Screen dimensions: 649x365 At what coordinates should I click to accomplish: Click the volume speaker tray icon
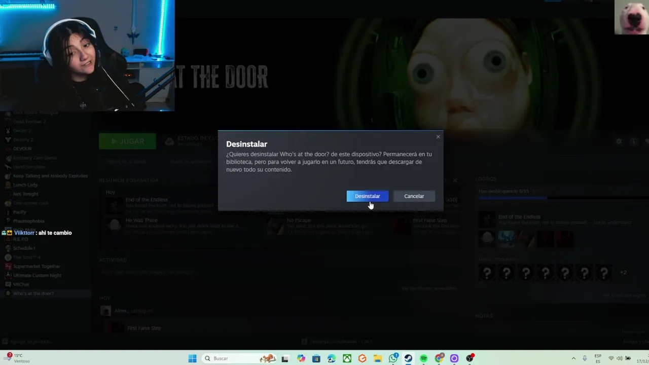(x=620, y=358)
